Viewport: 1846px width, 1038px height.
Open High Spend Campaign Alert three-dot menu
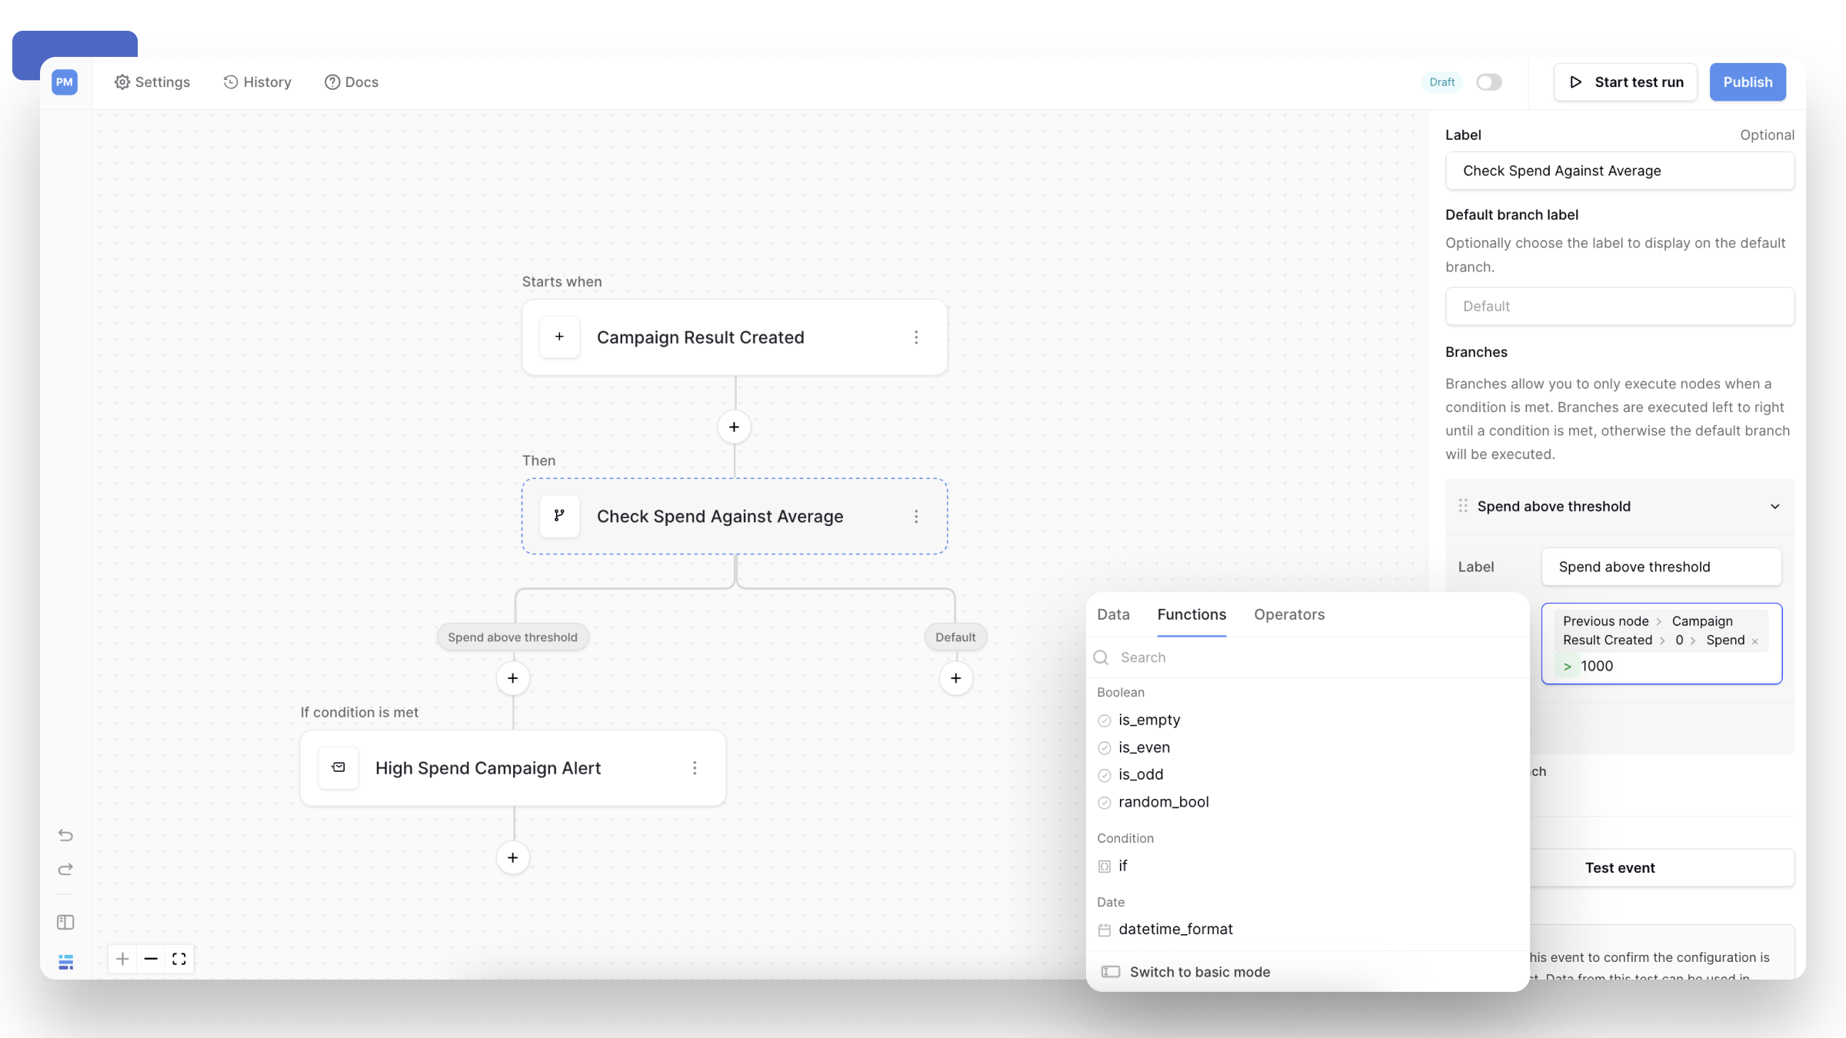pyautogui.click(x=695, y=768)
